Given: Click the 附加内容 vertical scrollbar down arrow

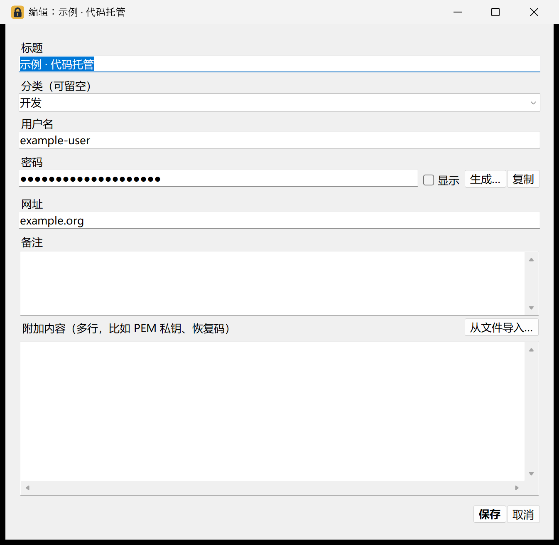Looking at the screenshot, I should 531,473.
